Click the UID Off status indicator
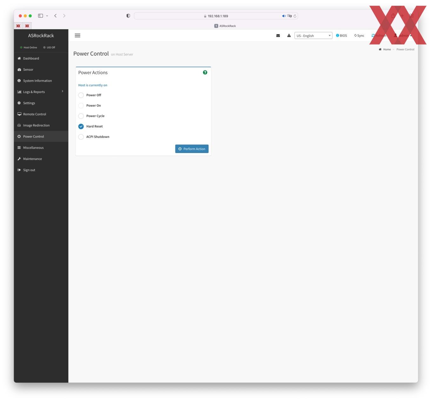432x401 pixels. coord(49,47)
